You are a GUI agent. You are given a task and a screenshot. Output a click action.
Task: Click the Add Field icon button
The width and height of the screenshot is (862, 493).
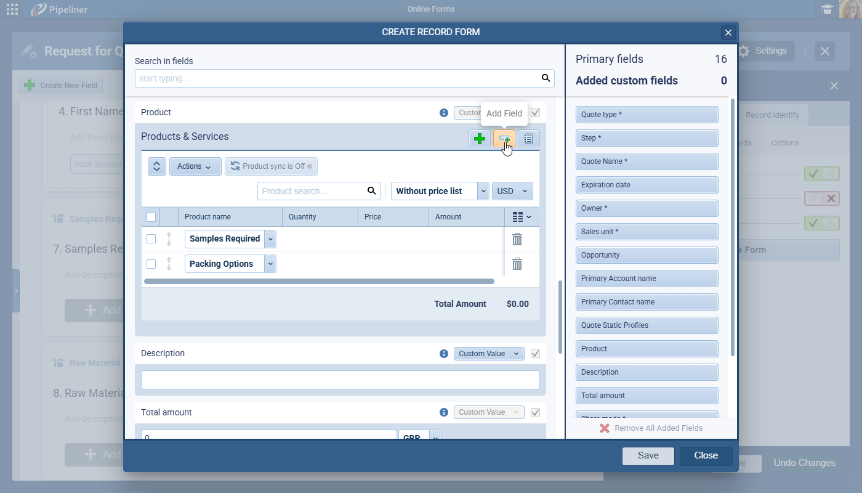click(x=504, y=139)
